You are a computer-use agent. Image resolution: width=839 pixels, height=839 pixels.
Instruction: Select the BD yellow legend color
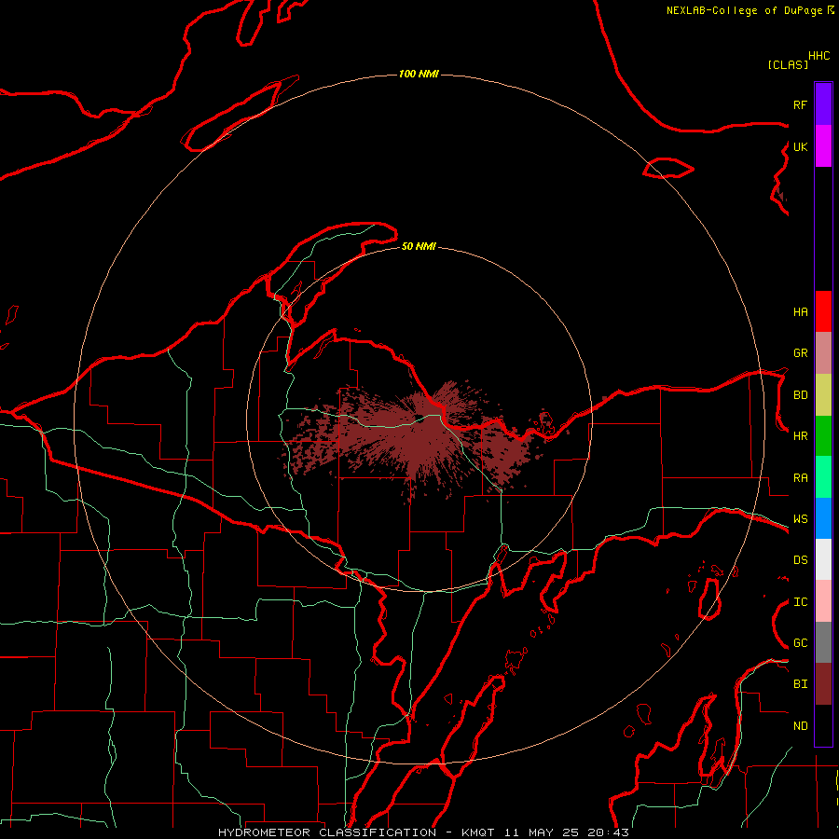(823, 395)
